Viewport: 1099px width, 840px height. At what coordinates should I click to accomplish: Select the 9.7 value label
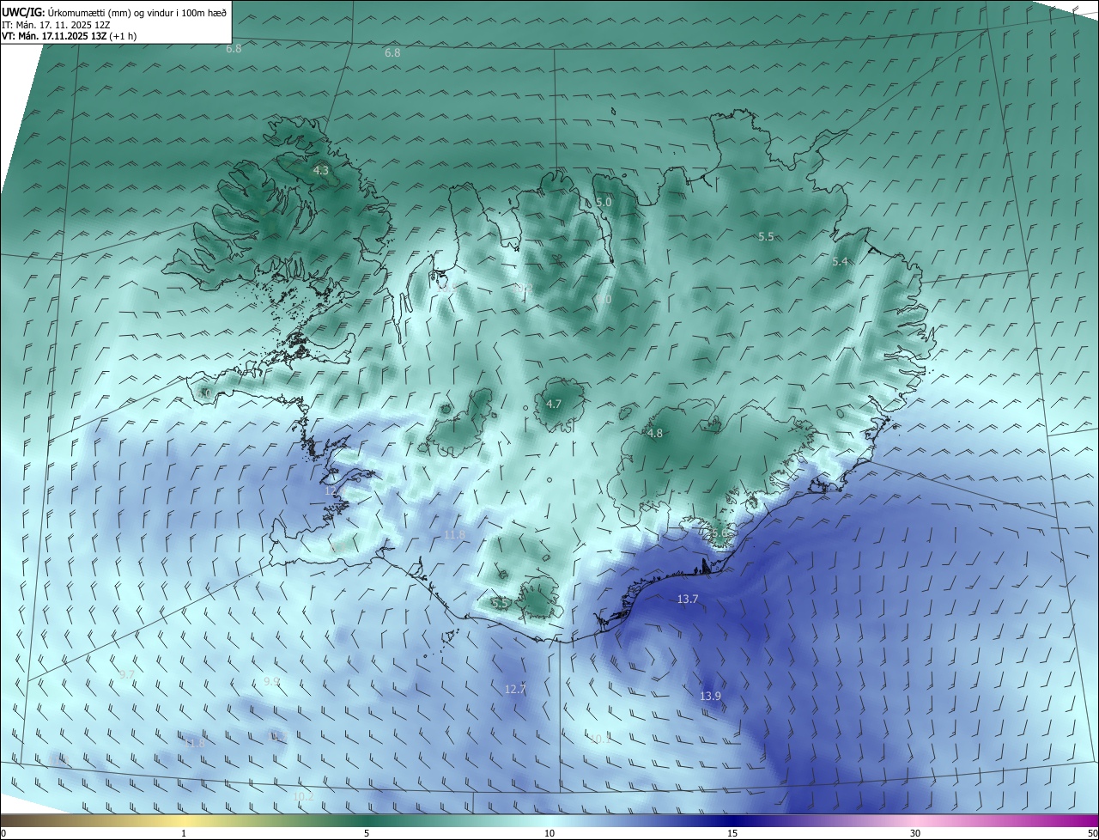126,674
